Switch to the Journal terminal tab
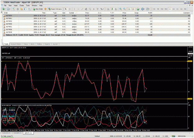Viewport: 194px width, 138px height. tap(55, 44)
